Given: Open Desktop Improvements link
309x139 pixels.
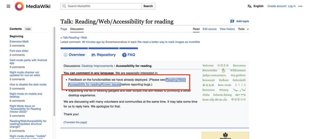Looking at the screenshot, I should [x=97, y=66].
